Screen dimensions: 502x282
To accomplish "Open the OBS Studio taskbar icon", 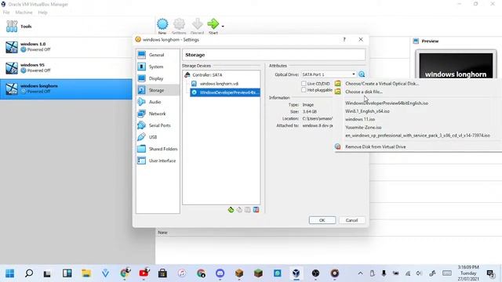I will point(315,273).
